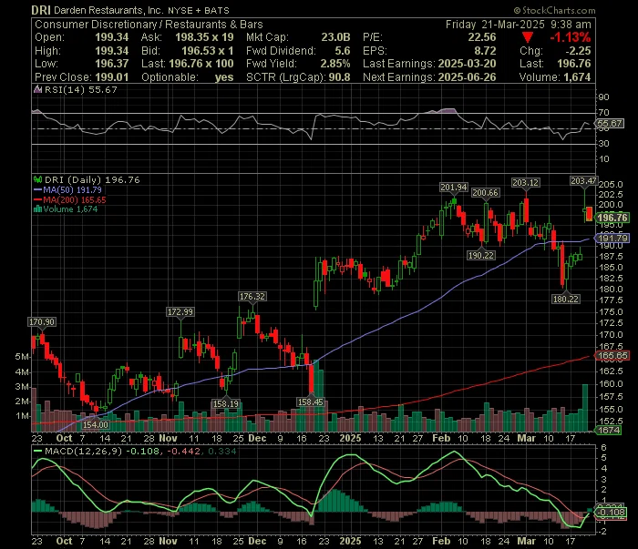Select the P/E value 22.56
The width and height of the screenshot is (638, 549).
coord(482,37)
